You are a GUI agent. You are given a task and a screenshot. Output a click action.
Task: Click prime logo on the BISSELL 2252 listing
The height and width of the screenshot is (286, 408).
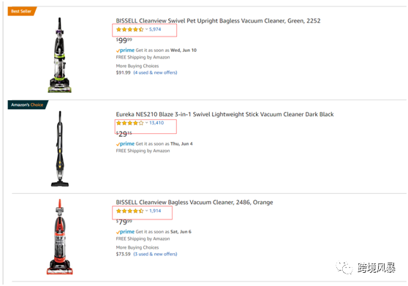tap(126, 50)
